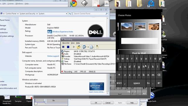Click the Encoder row icon in Recording window
The image size is (188, 106).
tap(63, 56)
